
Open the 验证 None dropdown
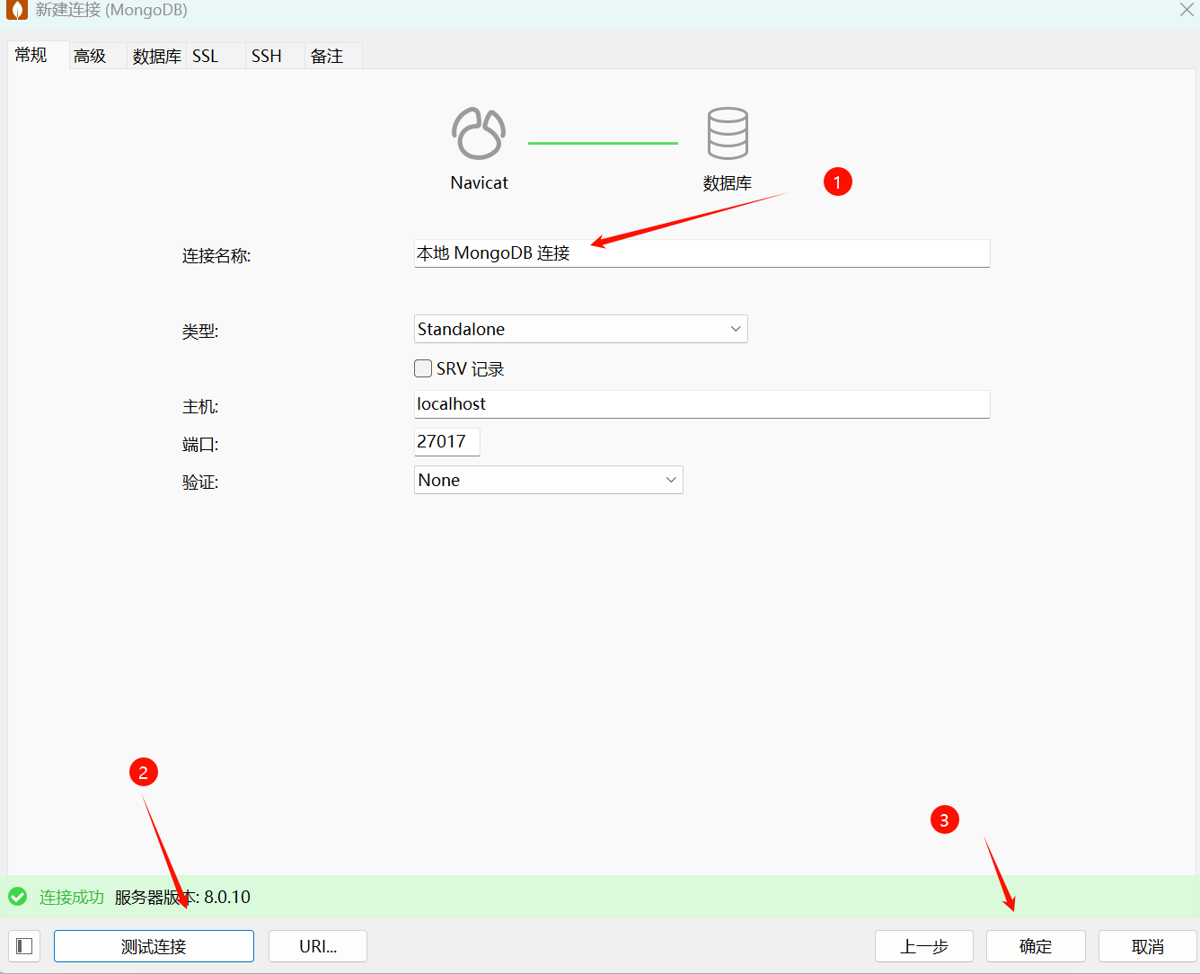click(548, 480)
